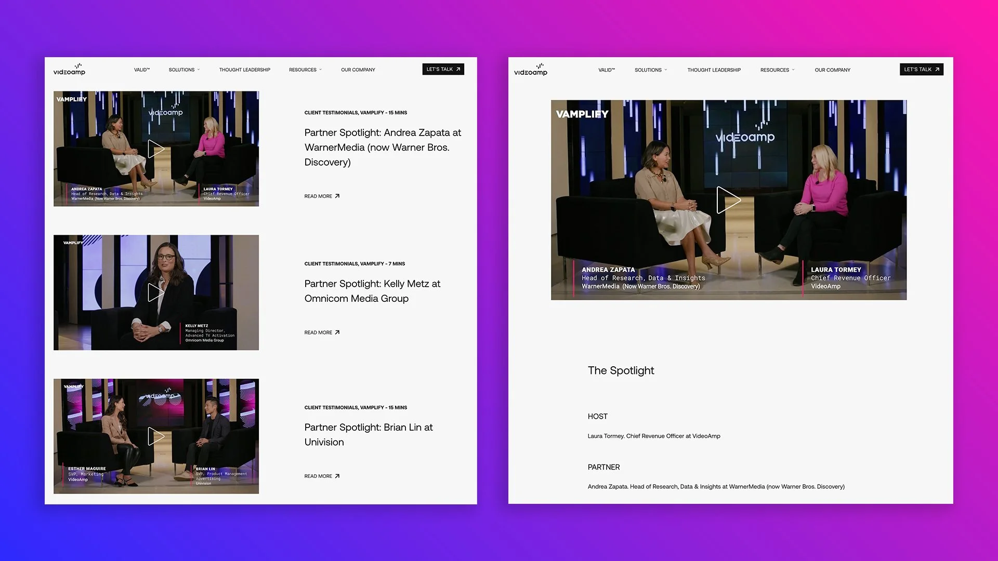
Task: Play the large Vamplify video on right
Action: point(728,200)
